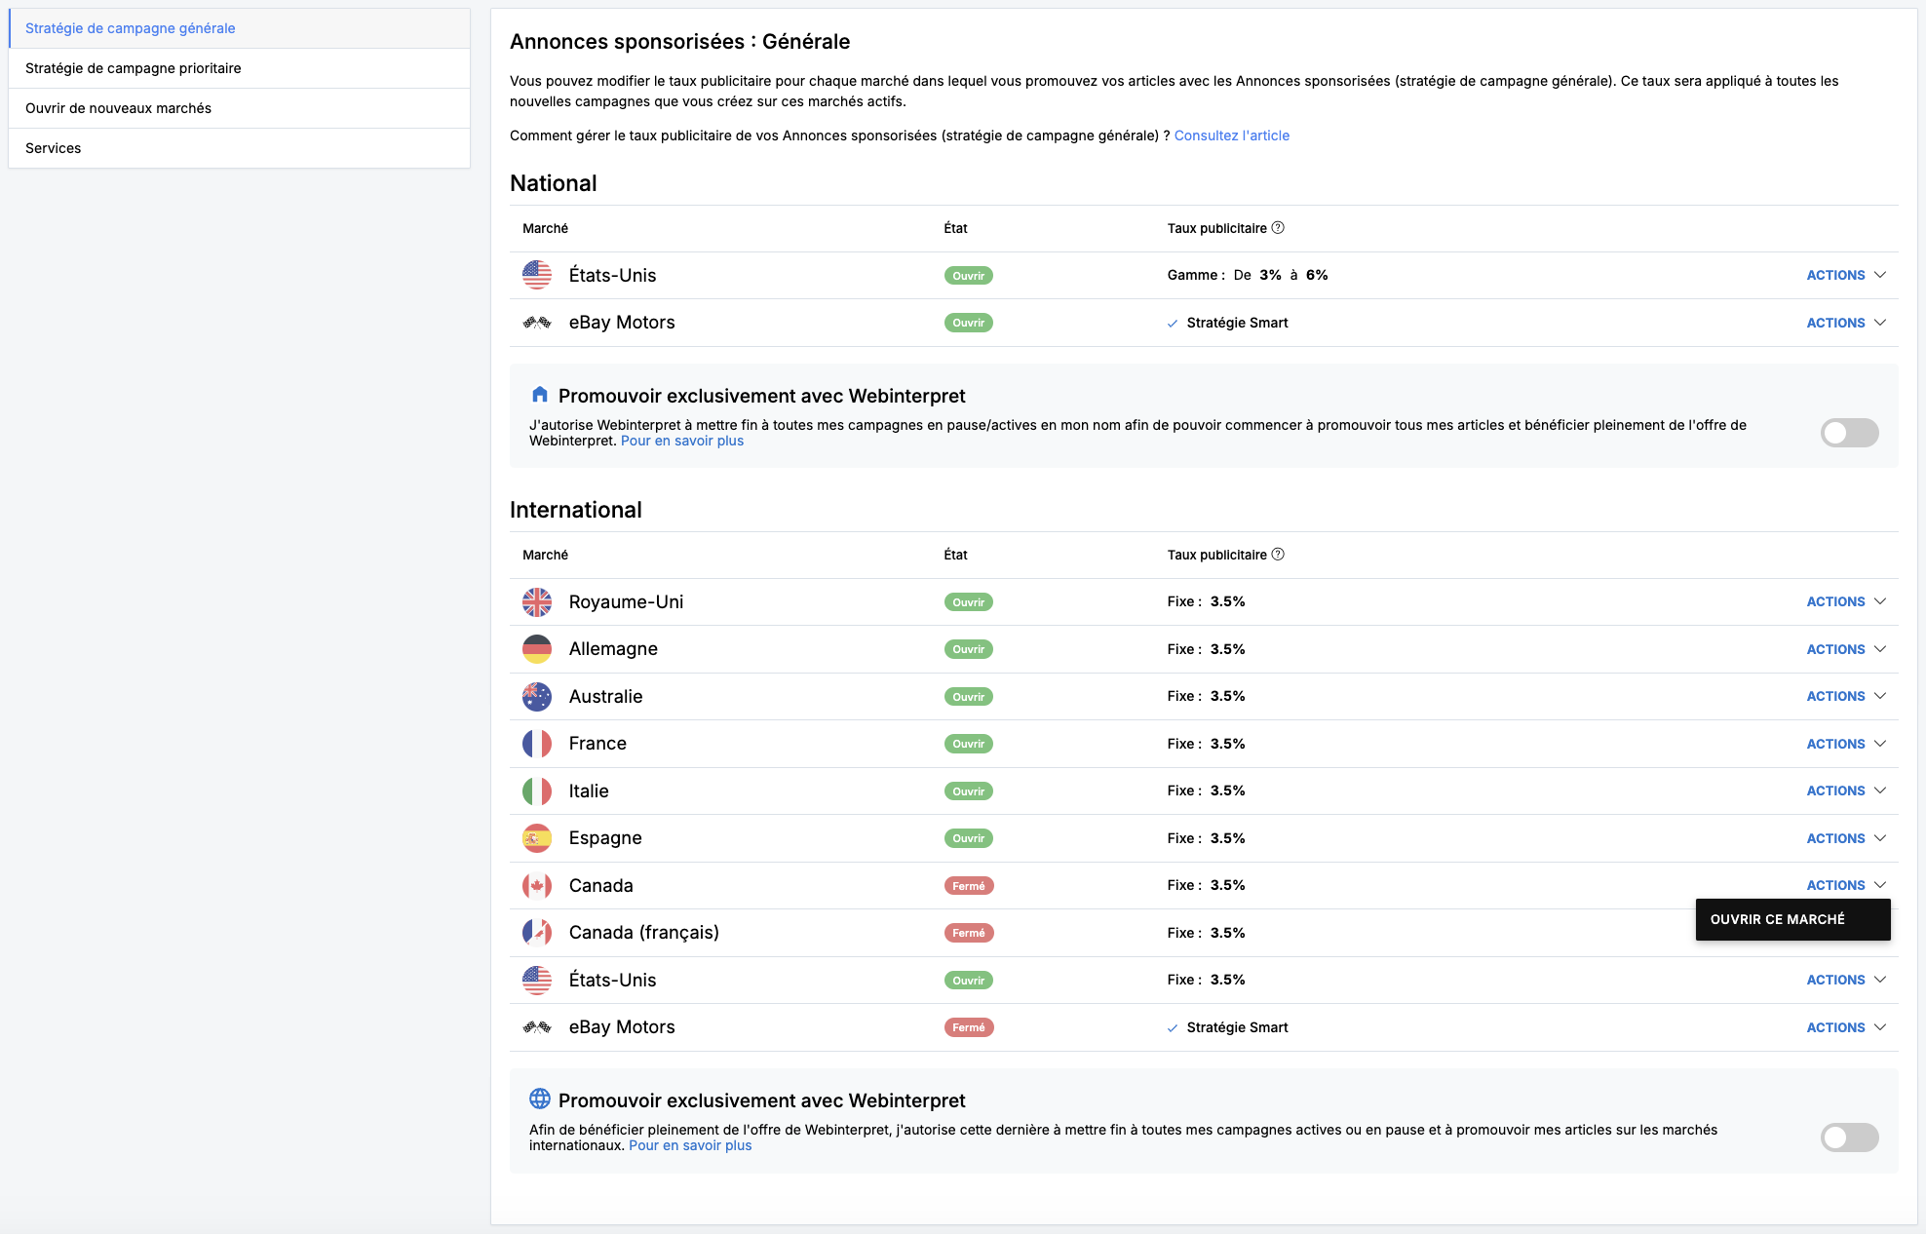Click the house icon next to national Promouvoir heading
This screenshot has width=1926, height=1234.
click(x=540, y=395)
